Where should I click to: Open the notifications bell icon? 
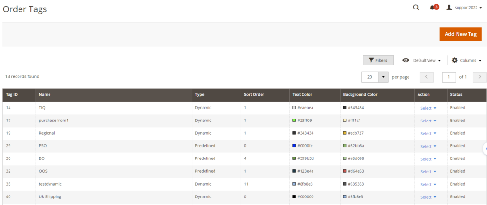tap(432, 8)
